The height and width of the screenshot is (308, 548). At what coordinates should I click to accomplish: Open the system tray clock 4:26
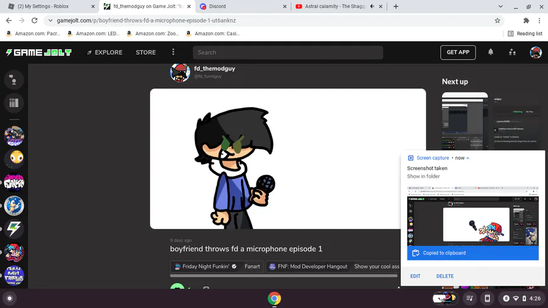tap(535, 299)
